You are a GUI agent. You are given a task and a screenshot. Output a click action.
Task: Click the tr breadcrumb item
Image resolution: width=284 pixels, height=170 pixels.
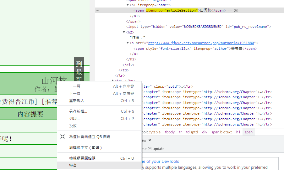pyautogui.click(x=180, y=132)
